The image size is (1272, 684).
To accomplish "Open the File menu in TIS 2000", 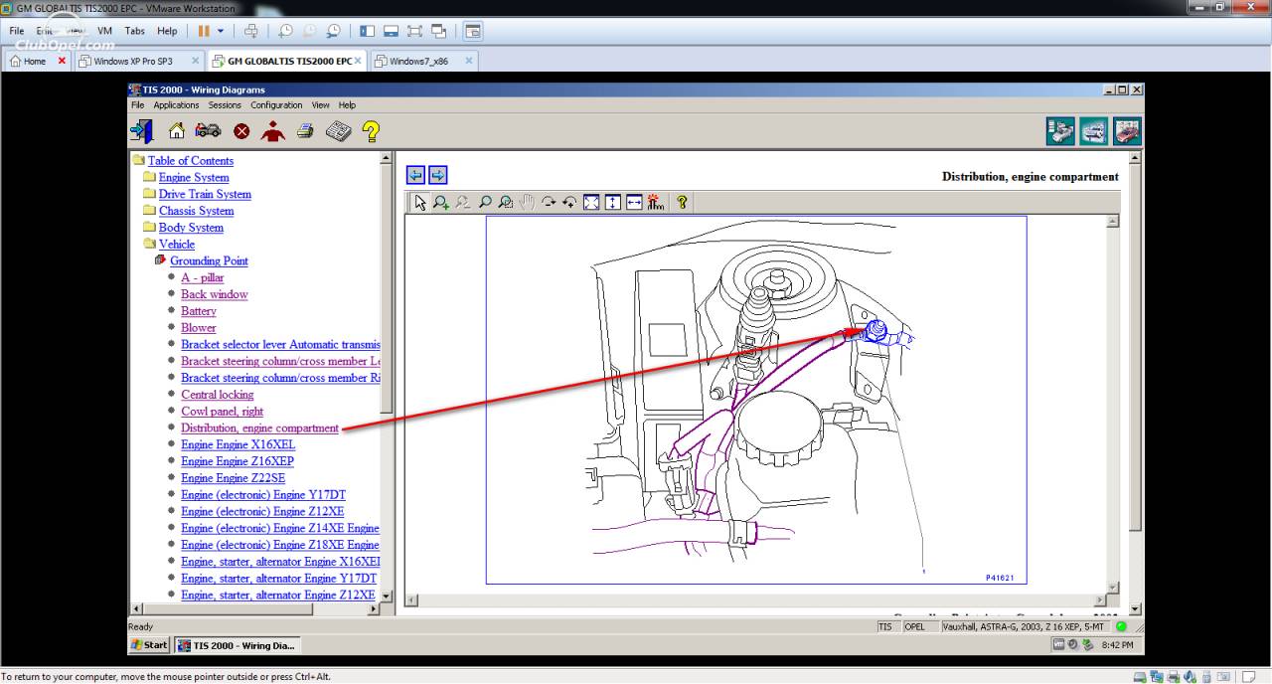I will tap(137, 105).
